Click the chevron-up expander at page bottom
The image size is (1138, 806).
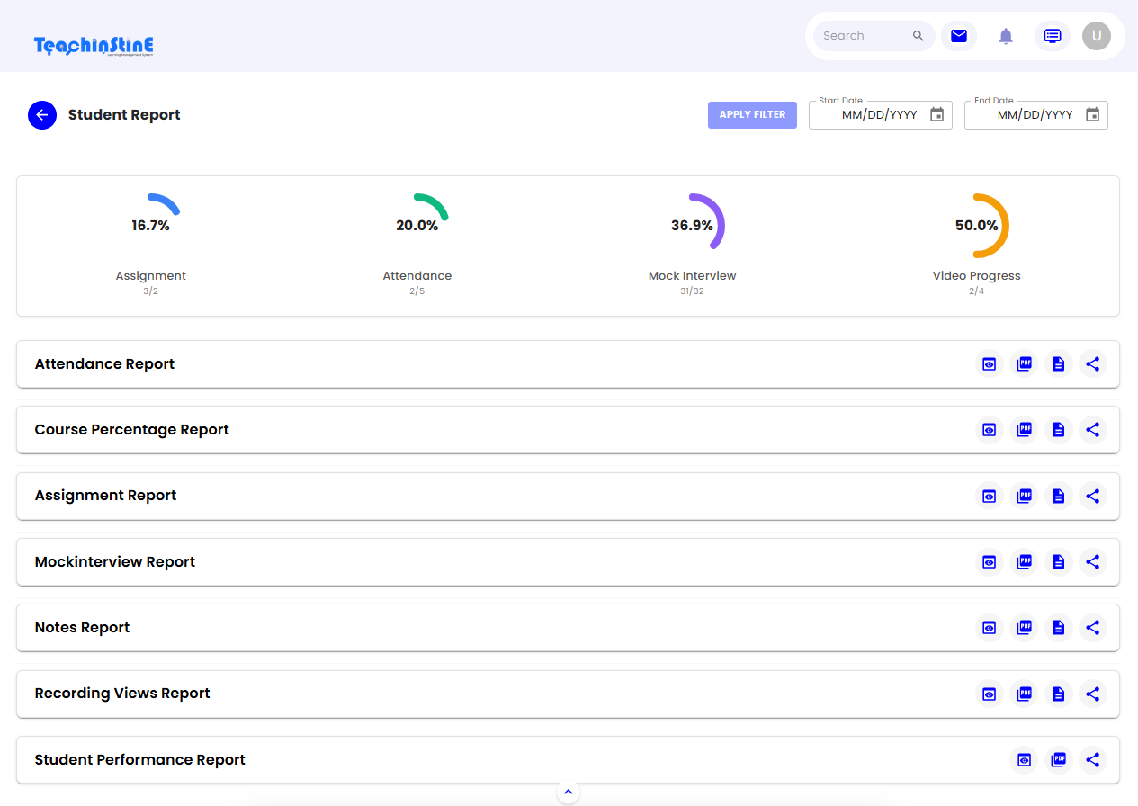point(568,793)
